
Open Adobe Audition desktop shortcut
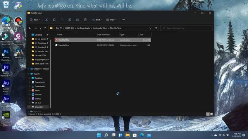pyautogui.click(x=6, y=86)
